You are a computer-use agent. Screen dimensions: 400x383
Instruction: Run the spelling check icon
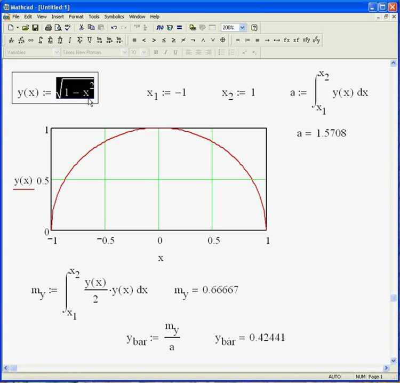(x=68, y=28)
